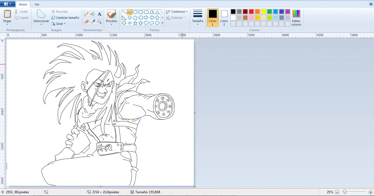Choose the Rounded rectangular callout shape

click(x=146, y=23)
